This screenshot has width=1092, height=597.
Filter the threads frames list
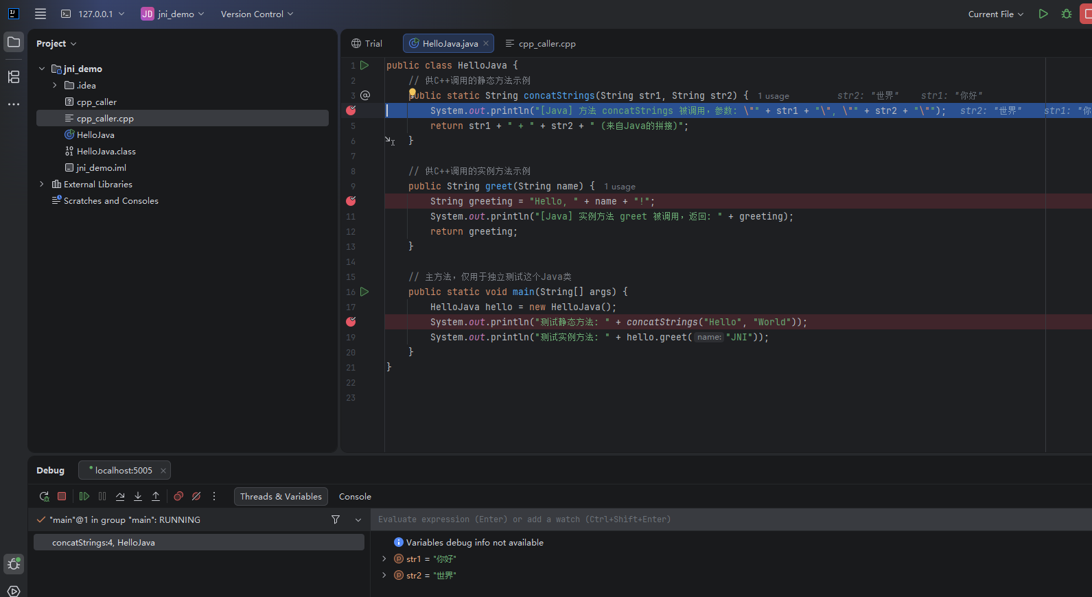(336, 519)
